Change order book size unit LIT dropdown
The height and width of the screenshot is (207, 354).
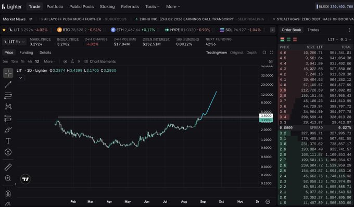point(333,40)
